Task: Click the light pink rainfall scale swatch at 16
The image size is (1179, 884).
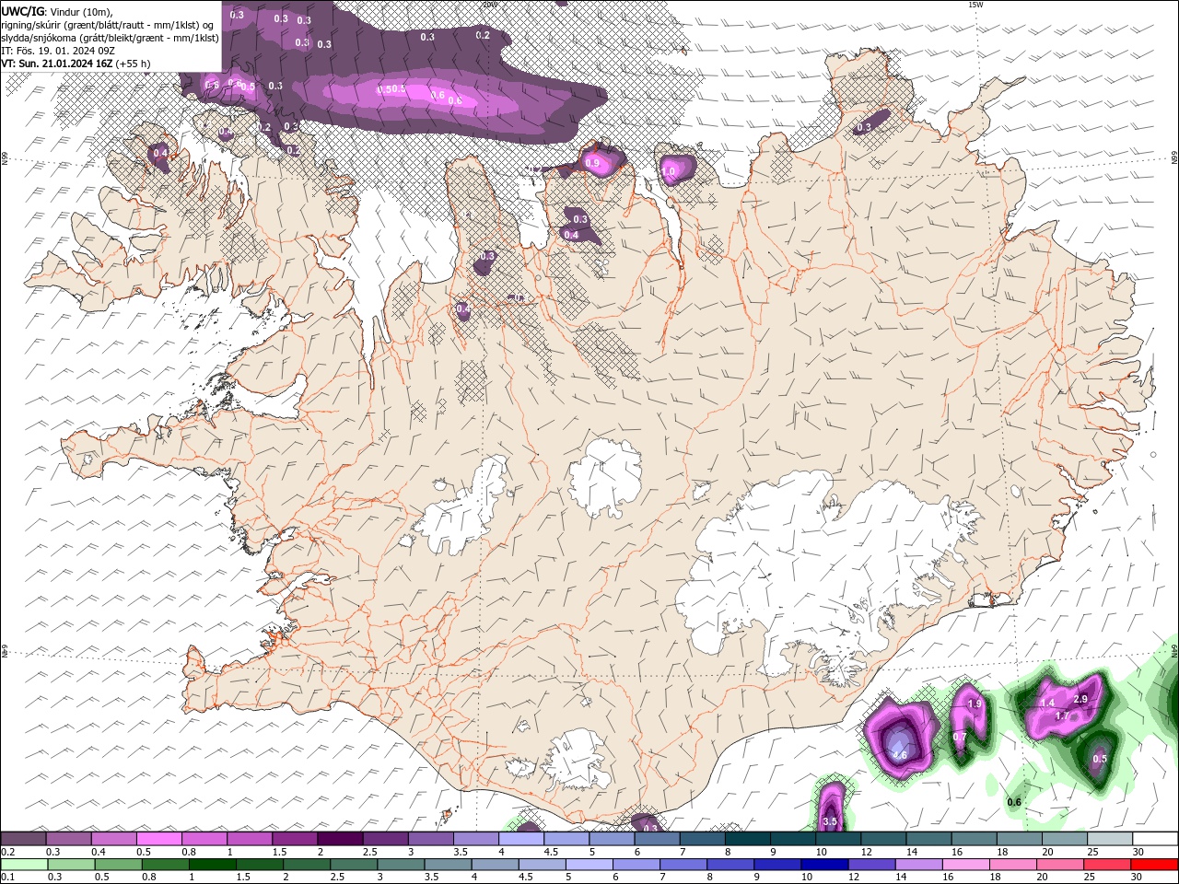Action: click(965, 865)
